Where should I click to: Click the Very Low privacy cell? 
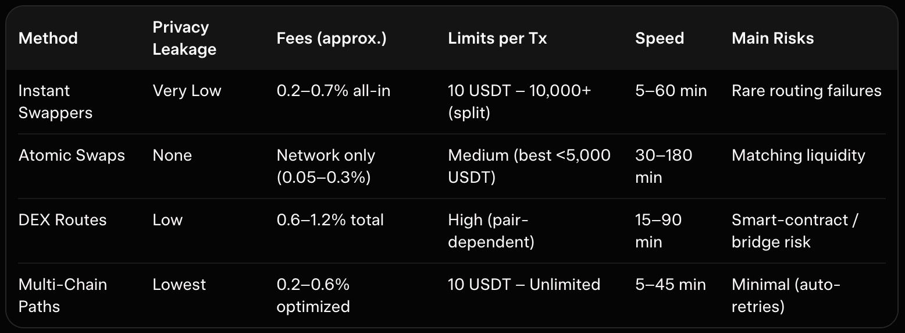[x=187, y=91]
